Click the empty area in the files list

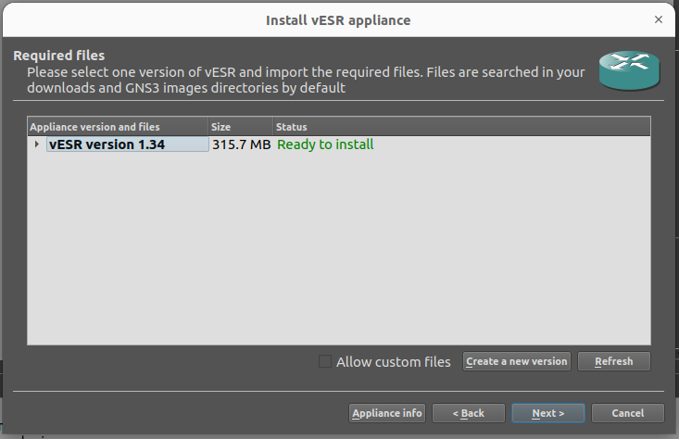[x=338, y=250]
